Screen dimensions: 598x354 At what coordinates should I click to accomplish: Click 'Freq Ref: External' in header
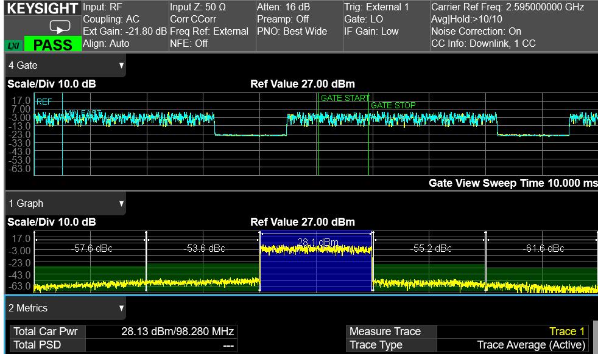[x=209, y=32]
